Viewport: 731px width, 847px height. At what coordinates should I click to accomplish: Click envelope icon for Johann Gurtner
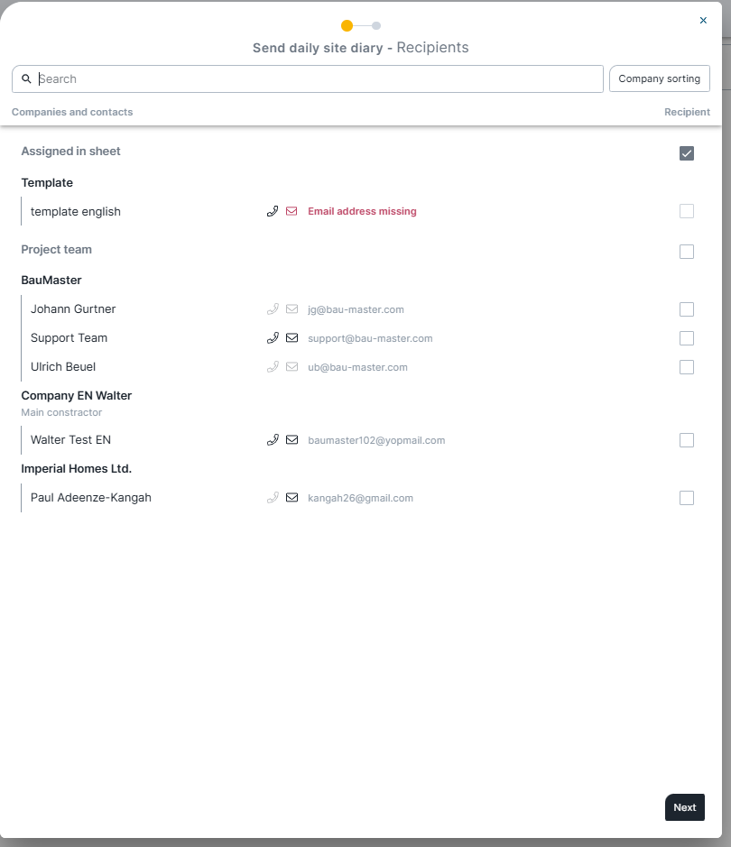[x=291, y=309]
